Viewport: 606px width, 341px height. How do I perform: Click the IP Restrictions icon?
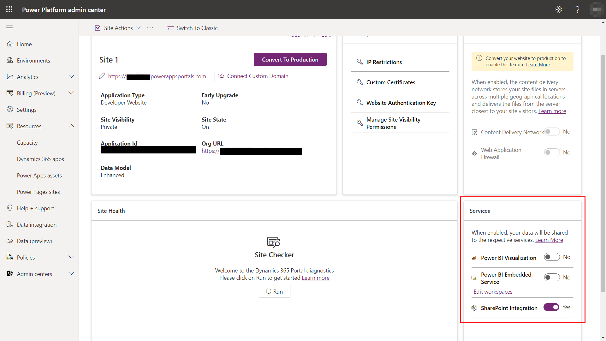(359, 62)
